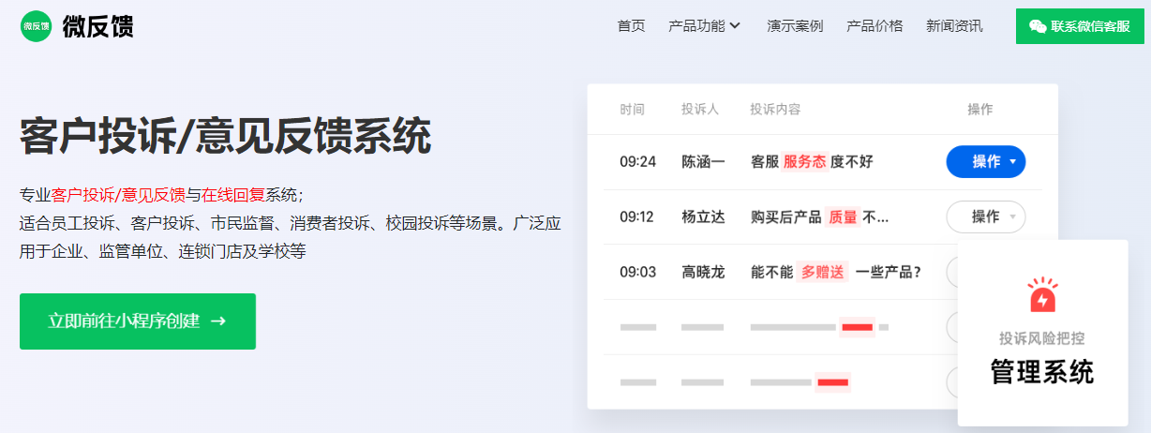Screen dimensions: 1151x433
Task: Click the 微反馈 brand name text
Action: pyautogui.click(x=98, y=26)
